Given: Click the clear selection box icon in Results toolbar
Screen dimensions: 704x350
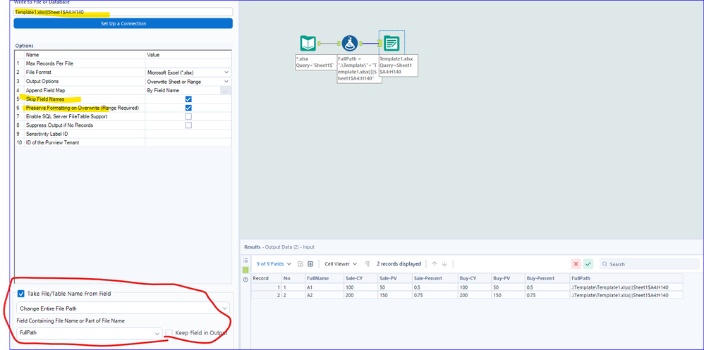Looking at the screenshot, I should (310, 264).
